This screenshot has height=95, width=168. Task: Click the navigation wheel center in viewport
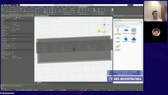click(104, 25)
